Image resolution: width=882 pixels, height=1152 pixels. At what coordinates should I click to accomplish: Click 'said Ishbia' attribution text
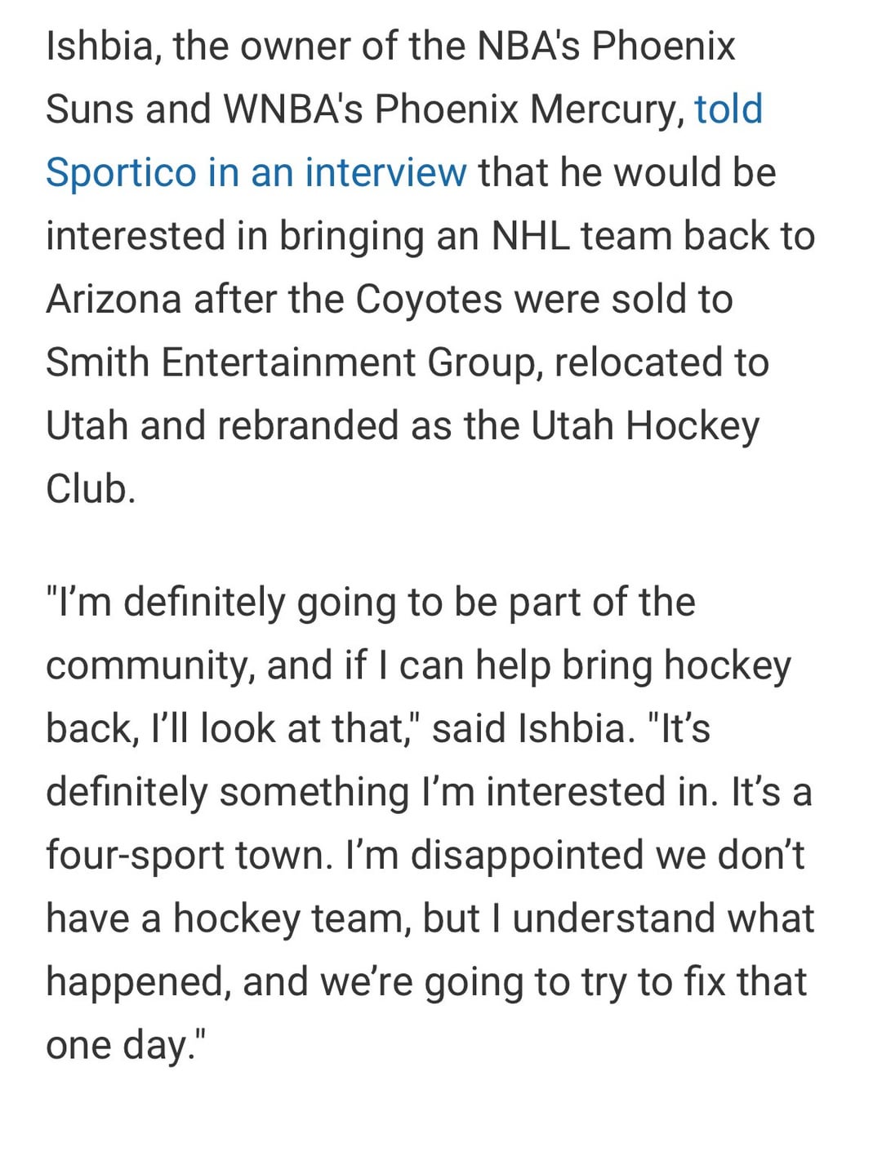(532, 729)
